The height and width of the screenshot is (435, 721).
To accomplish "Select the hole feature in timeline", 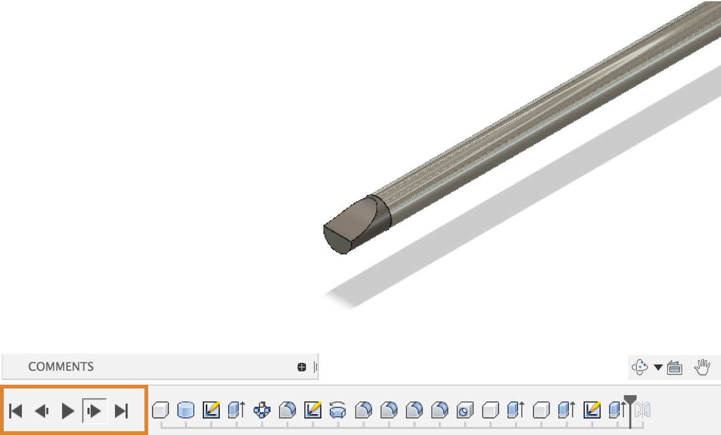I will tap(465, 410).
